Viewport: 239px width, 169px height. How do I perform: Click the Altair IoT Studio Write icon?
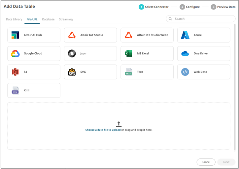click(x=128, y=35)
